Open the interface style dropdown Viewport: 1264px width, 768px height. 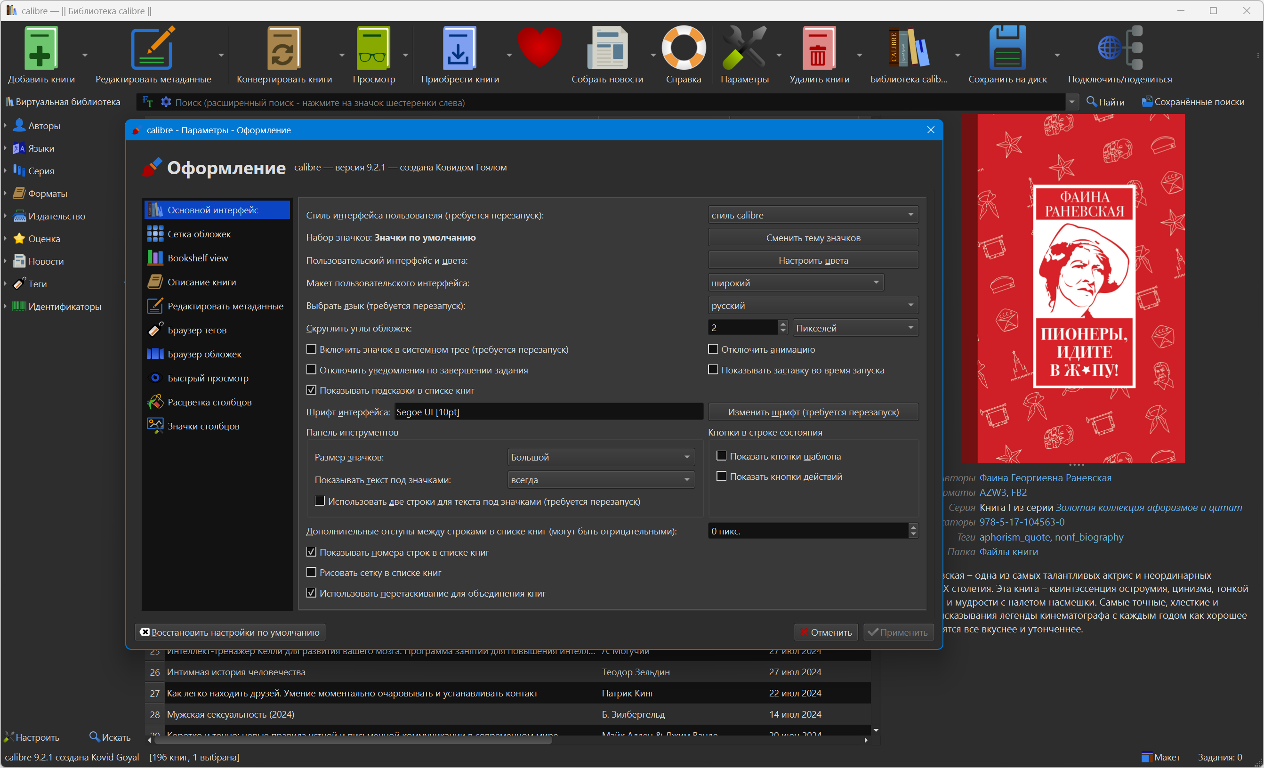(813, 215)
